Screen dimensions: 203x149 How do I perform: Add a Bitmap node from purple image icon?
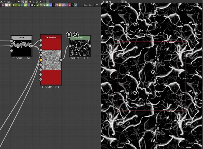pos(3,5)
